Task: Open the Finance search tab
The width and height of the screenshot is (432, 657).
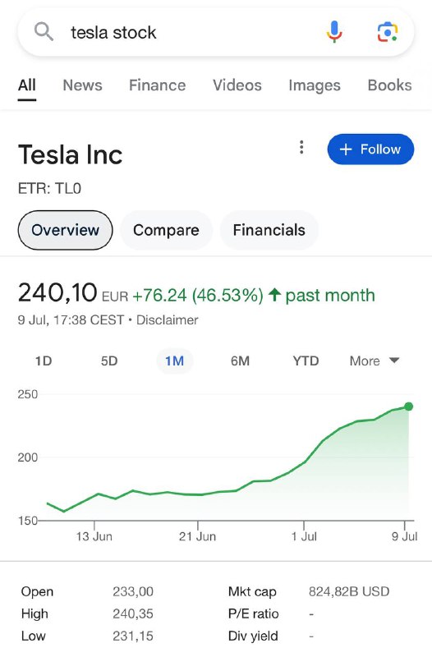Action: click(x=157, y=85)
